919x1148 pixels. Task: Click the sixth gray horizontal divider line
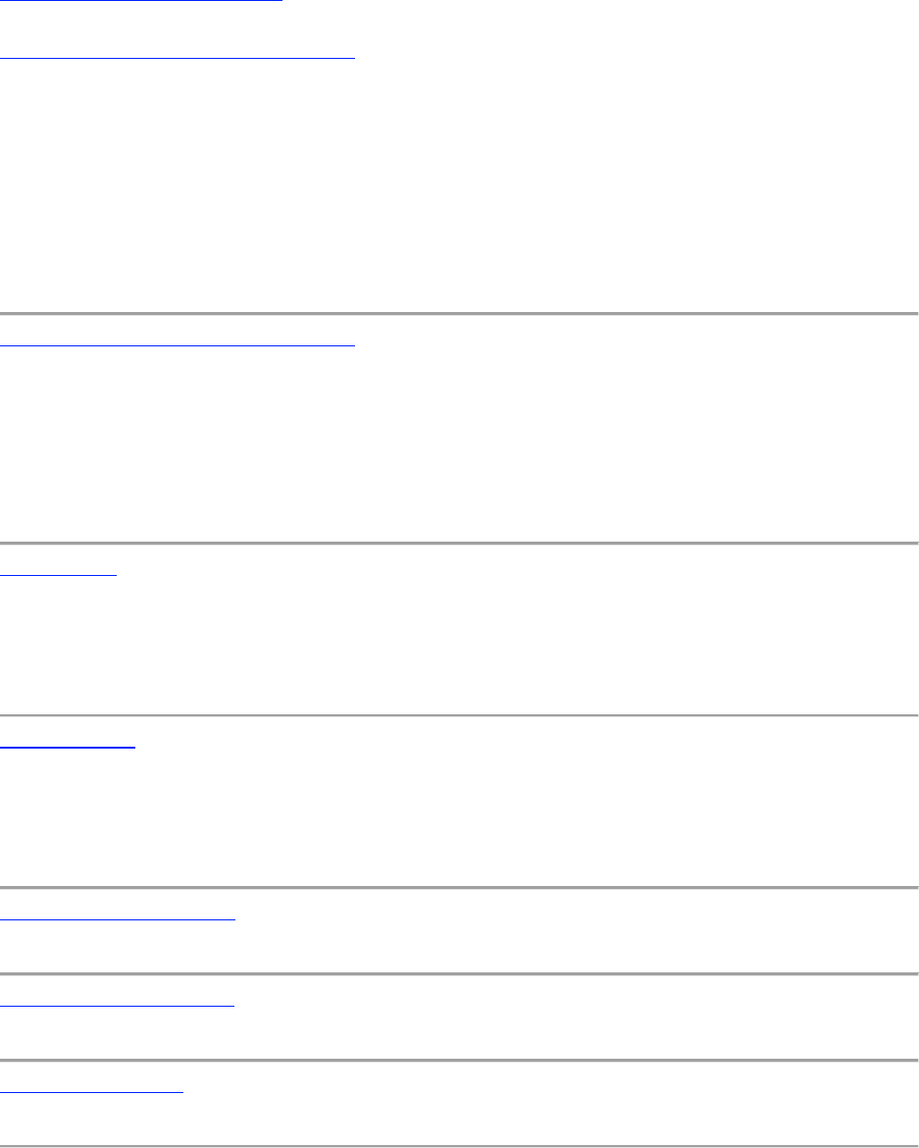tap(459, 1060)
